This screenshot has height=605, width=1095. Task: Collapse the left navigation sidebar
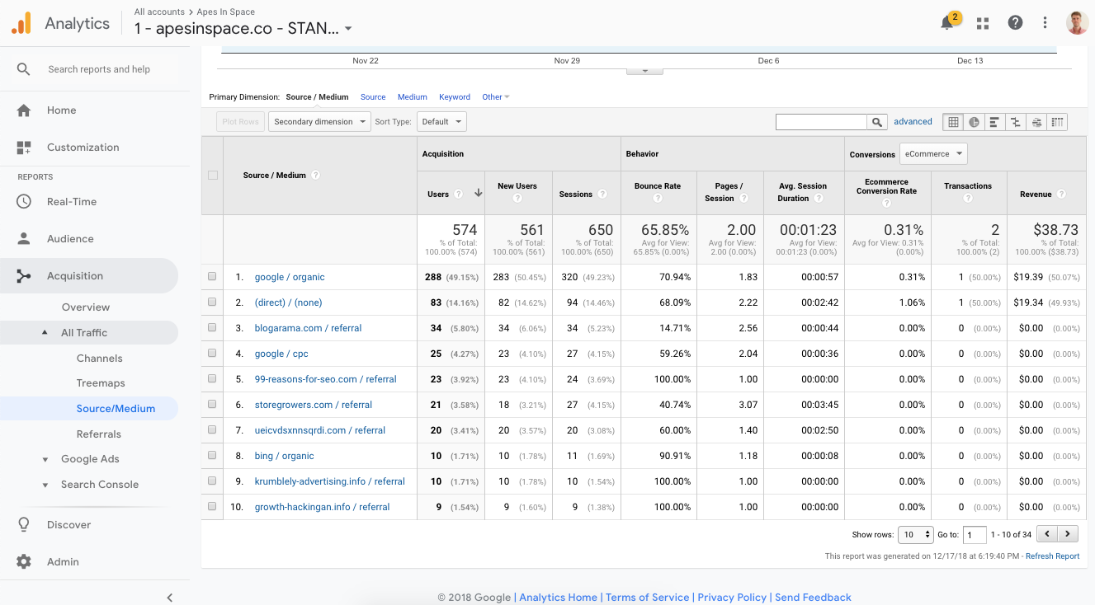[170, 598]
